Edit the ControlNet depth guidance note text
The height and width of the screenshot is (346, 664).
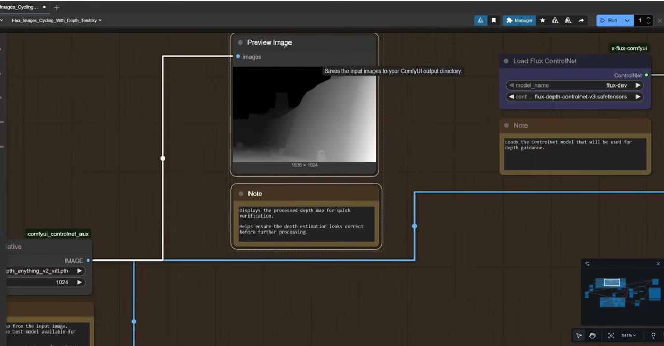tap(575, 154)
